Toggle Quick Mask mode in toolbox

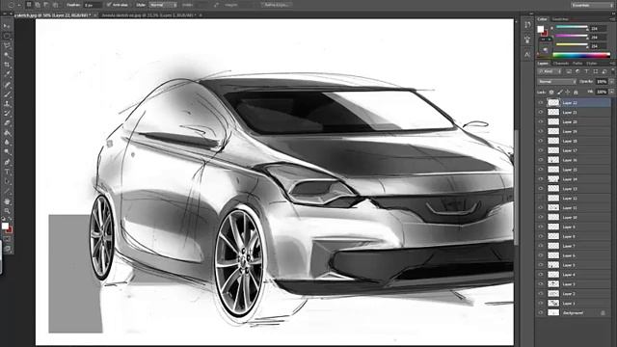pos(8,240)
